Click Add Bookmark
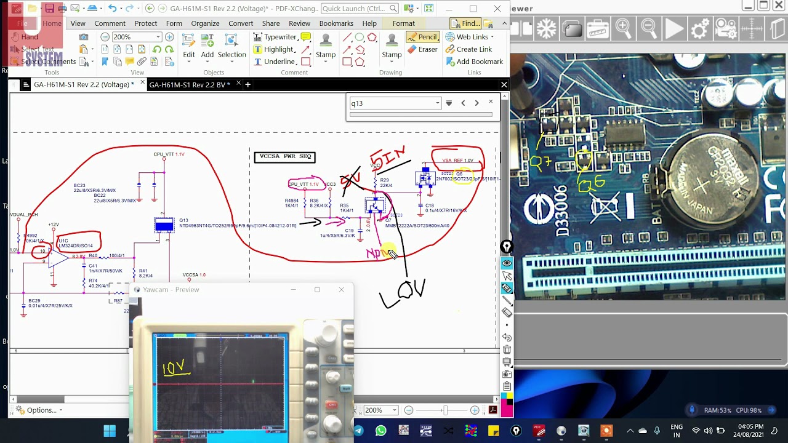788x443 pixels. (x=474, y=62)
